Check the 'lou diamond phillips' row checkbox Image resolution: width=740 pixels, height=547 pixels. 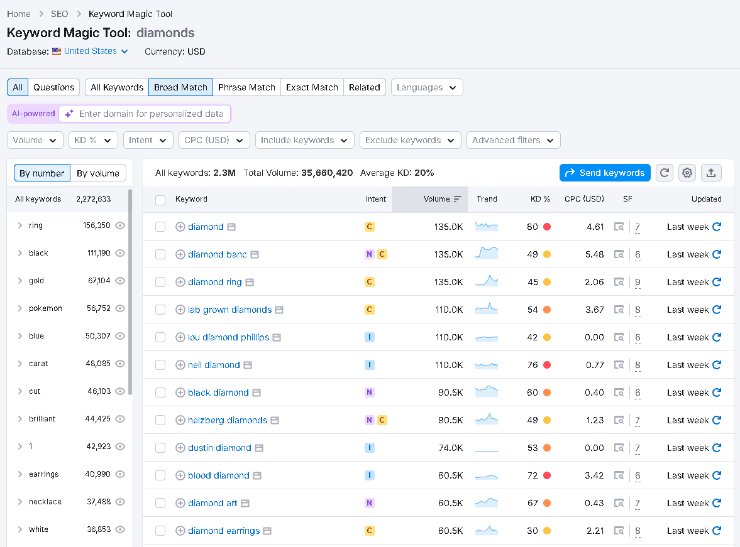pos(160,337)
